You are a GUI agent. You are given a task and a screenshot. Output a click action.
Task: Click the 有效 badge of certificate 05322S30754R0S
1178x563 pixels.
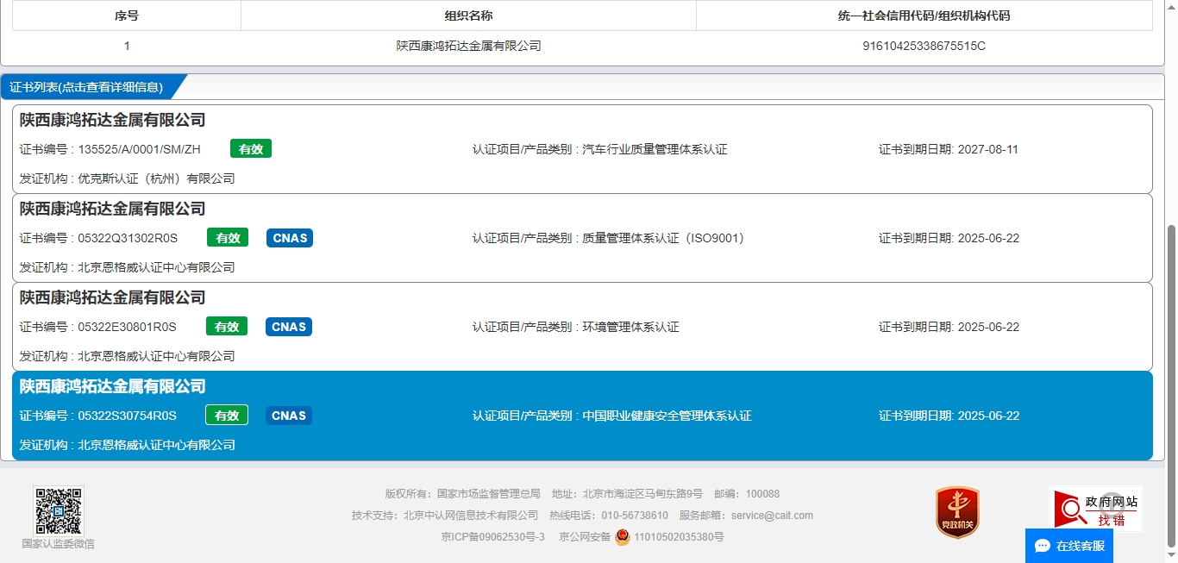click(227, 416)
